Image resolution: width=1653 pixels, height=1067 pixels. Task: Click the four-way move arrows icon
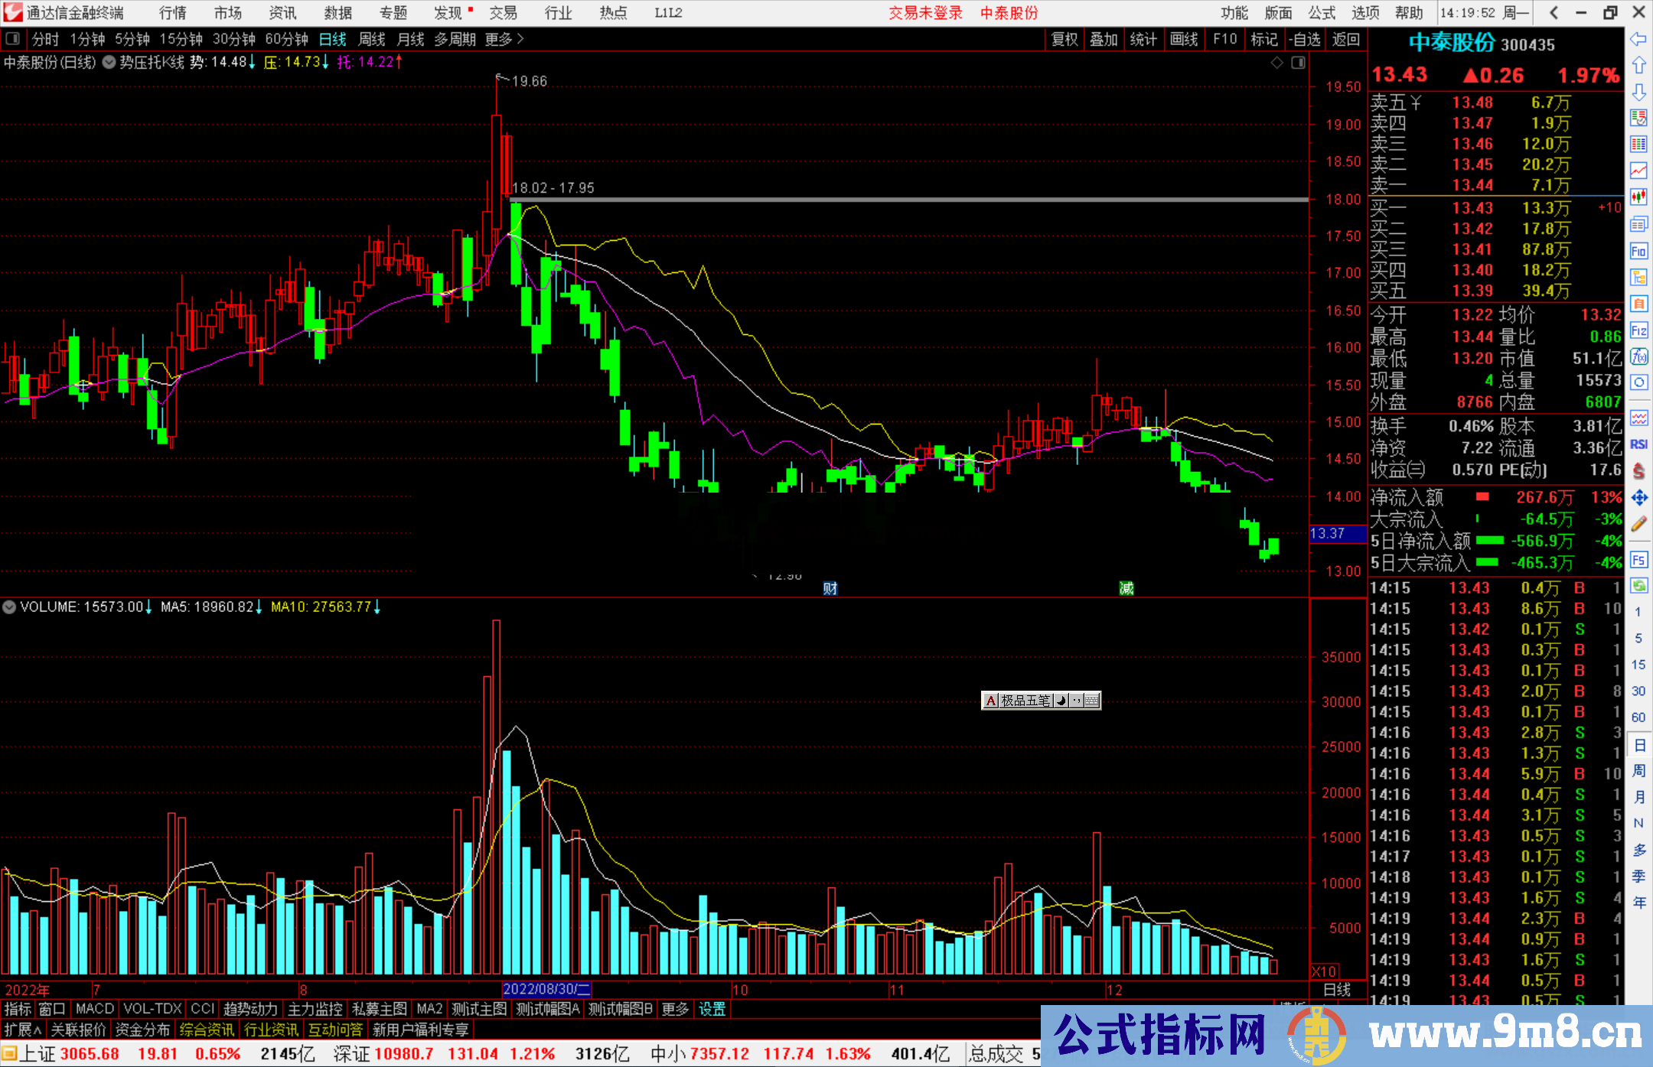click(x=1638, y=498)
